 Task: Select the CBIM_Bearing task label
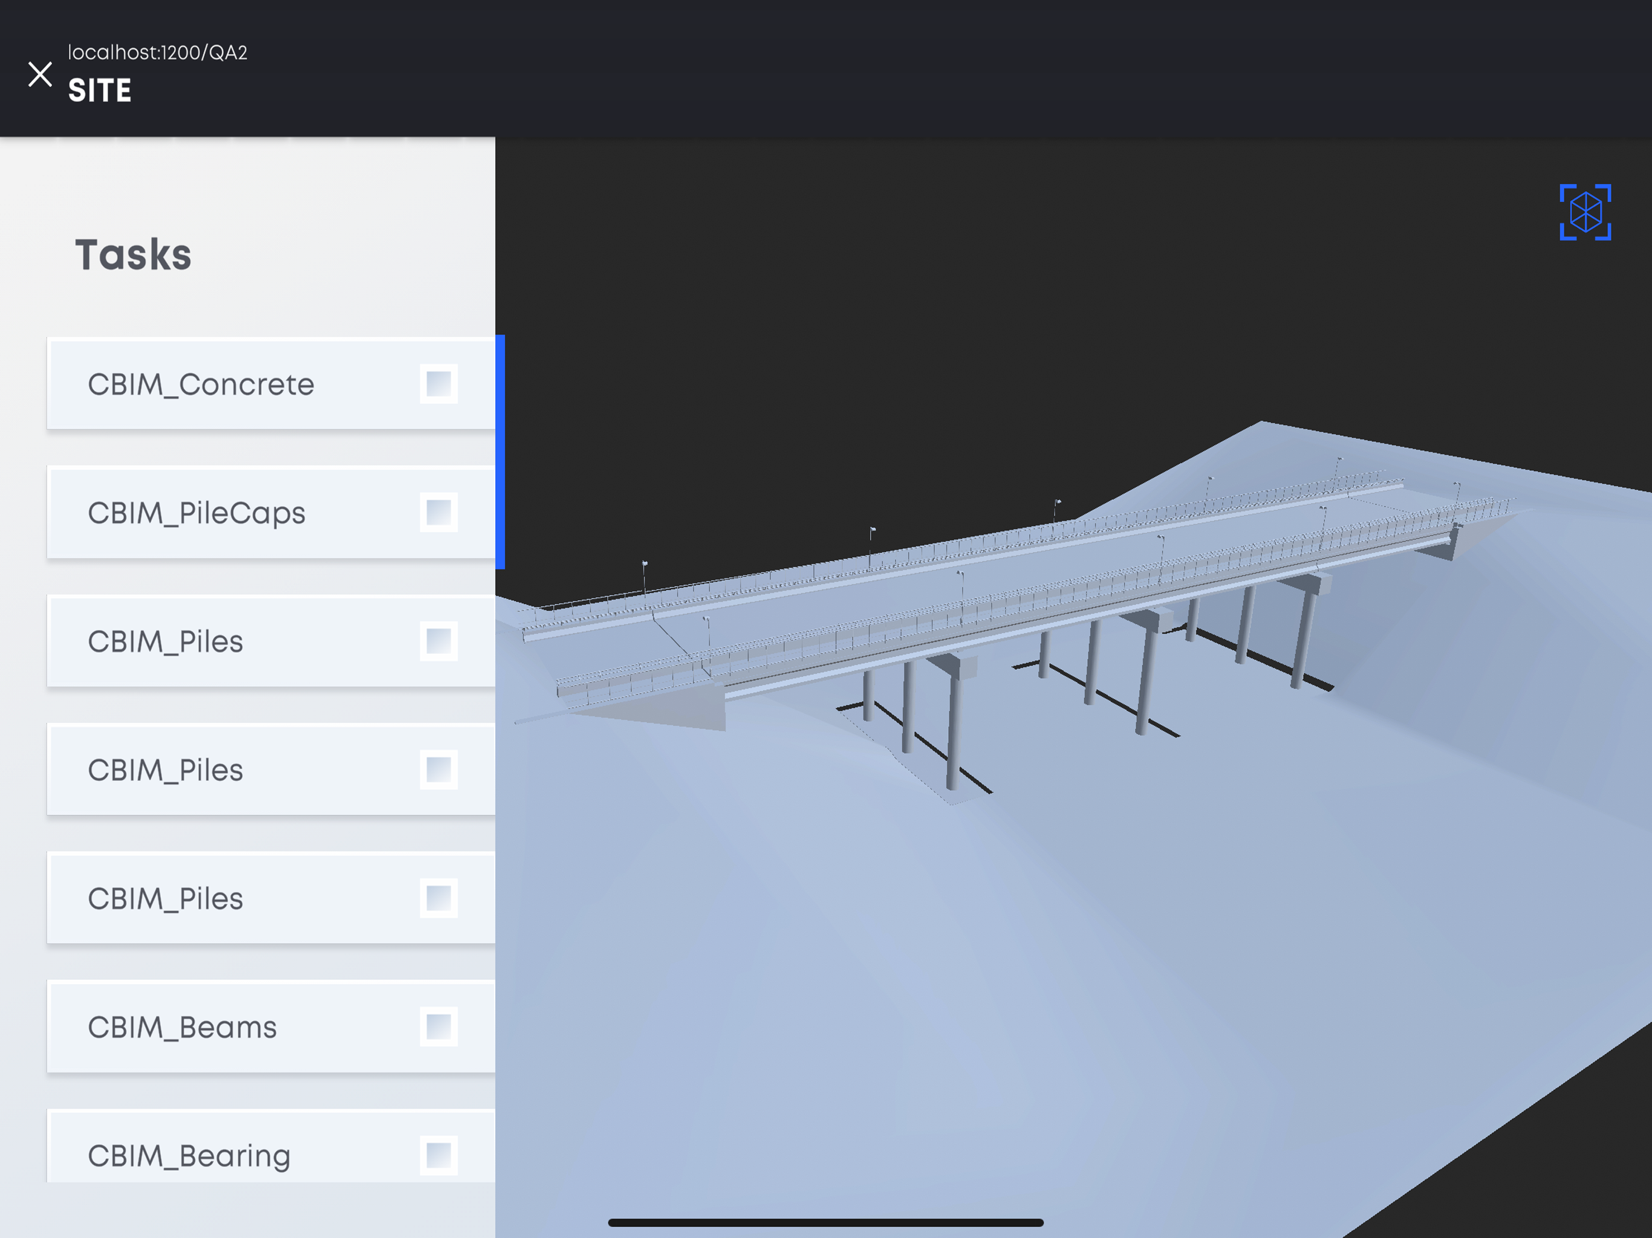coord(189,1156)
